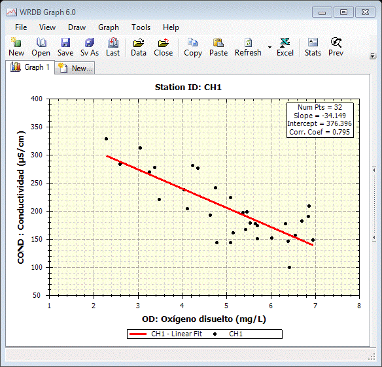This screenshot has height=367, width=382.
Task: Choose the Sv As toolbar icon
Action: [90, 47]
